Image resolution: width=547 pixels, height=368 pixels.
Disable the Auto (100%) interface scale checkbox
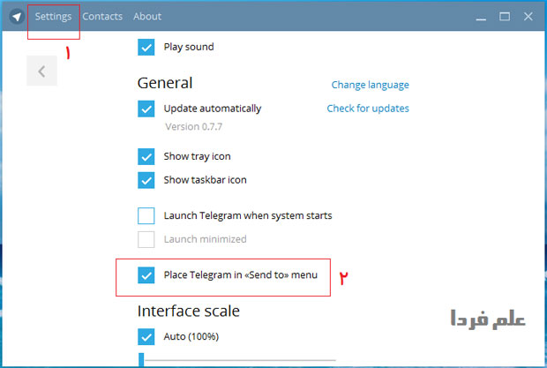(x=146, y=336)
